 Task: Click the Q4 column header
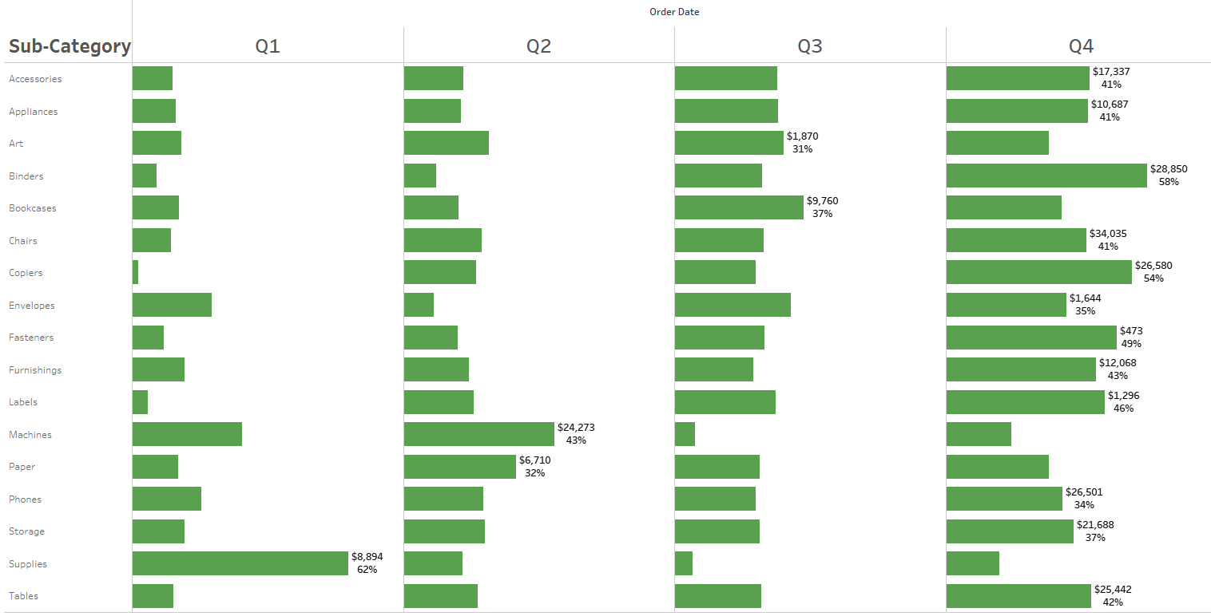[x=1081, y=46]
